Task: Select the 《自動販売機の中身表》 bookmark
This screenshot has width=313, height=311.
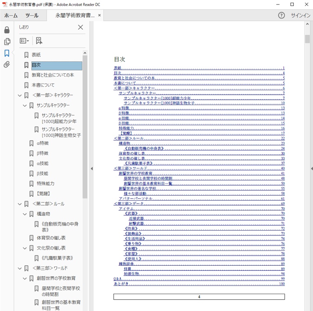Action: [60, 227]
